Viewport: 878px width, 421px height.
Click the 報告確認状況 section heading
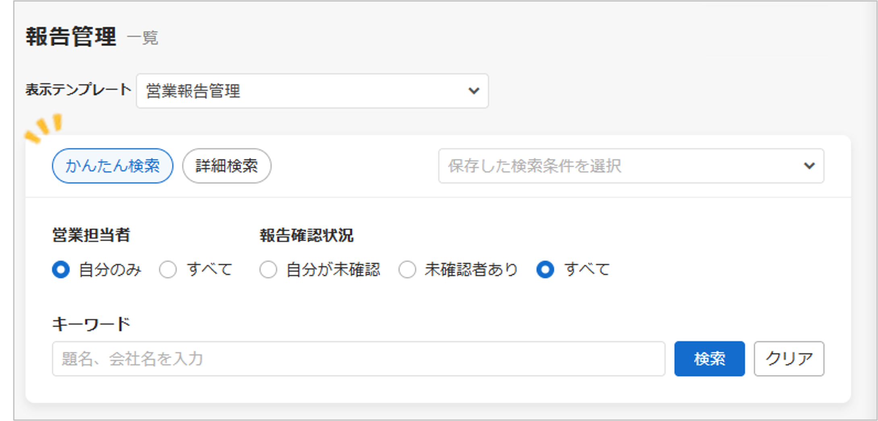click(x=306, y=235)
